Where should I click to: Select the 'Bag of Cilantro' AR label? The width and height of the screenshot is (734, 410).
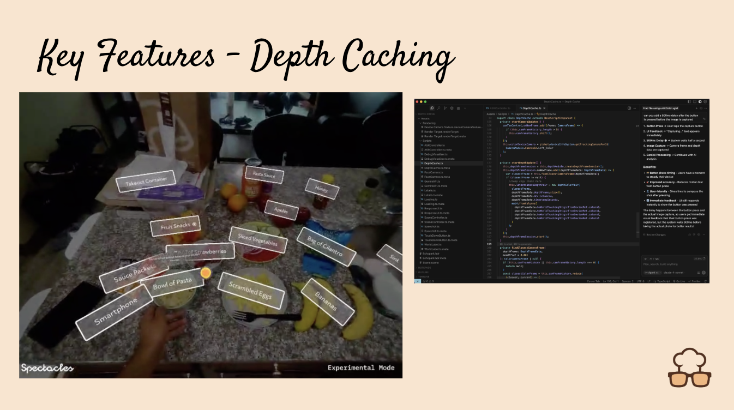[327, 247]
